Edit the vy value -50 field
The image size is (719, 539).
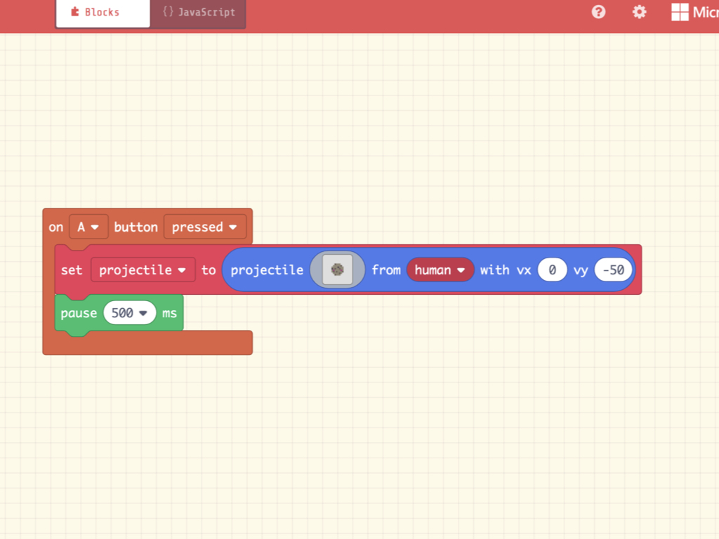613,270
